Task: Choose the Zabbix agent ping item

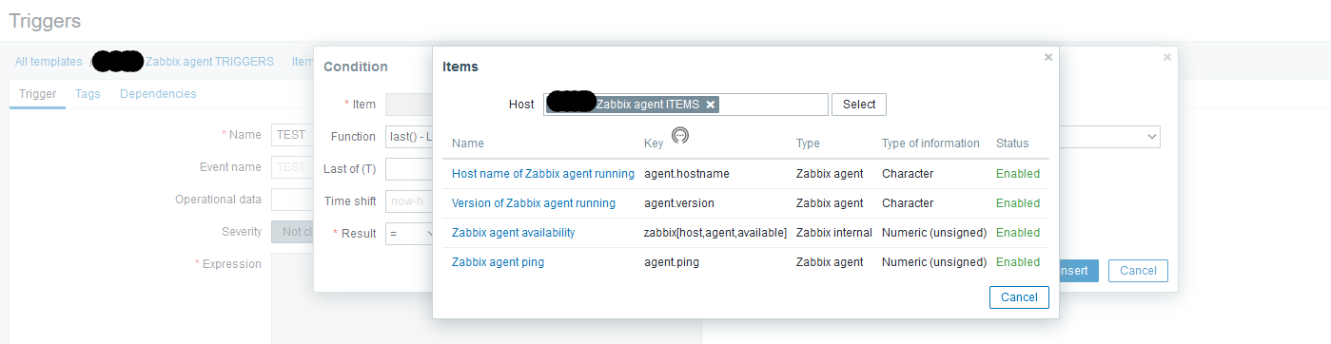Action: pyautogui.click(x=499, y=262)
